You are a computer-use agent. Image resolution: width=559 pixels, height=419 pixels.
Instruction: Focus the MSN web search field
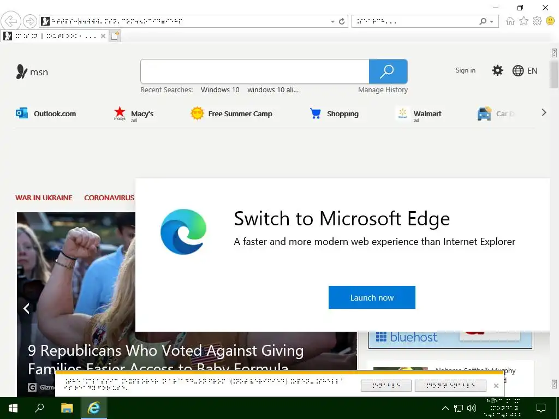pyautogui.click(x=254, y=71)
